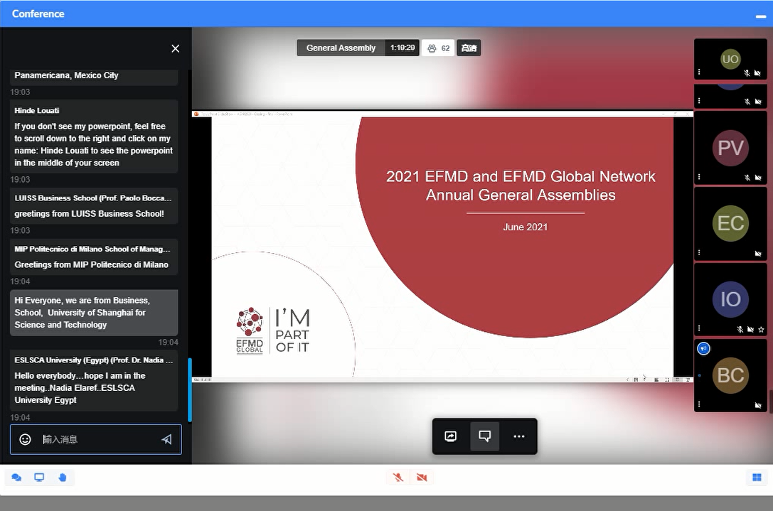This screenshot has width=773, height=511.
Task: Click the blue monitor icon at bottom left
Action: click(x=39, y=478)
